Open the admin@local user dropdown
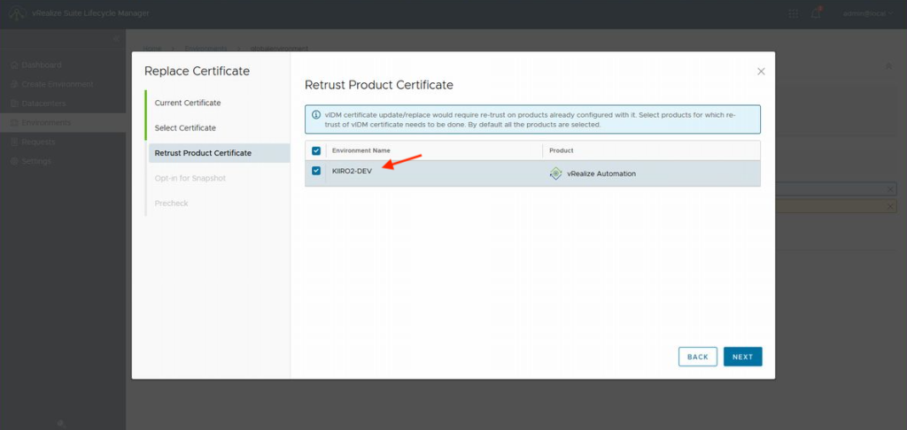Viewport: 907px width, 430px height. [x=868, y=13]
